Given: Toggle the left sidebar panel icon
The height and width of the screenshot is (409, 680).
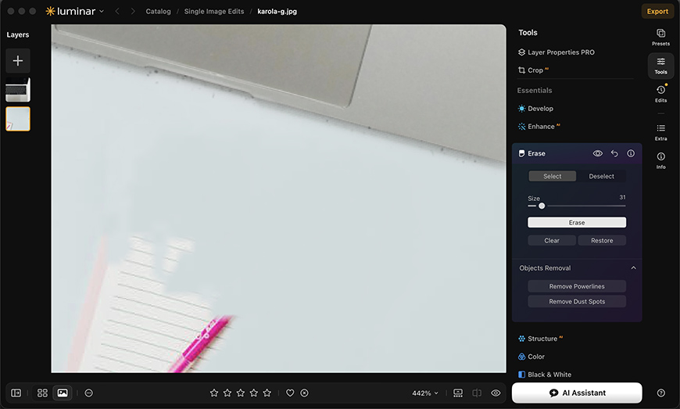Looking at the screenshot, I should (16, 393).
